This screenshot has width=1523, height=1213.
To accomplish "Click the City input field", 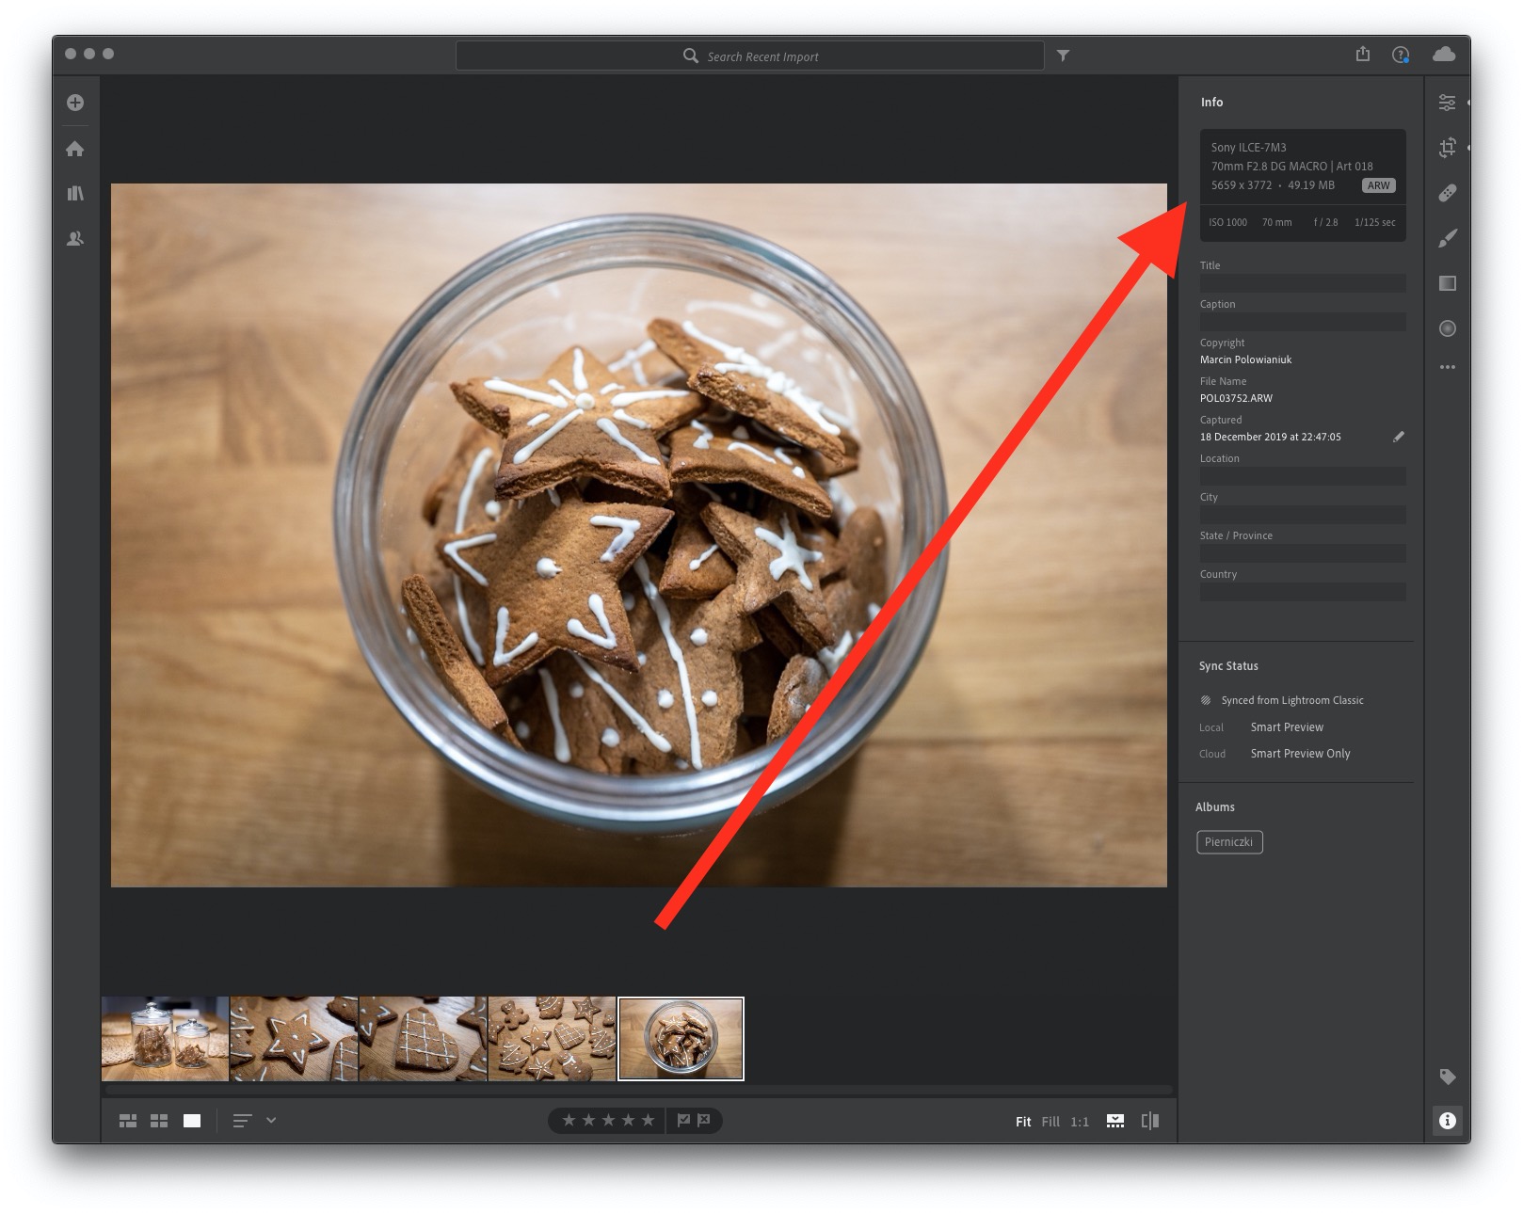I will 1303,515.
